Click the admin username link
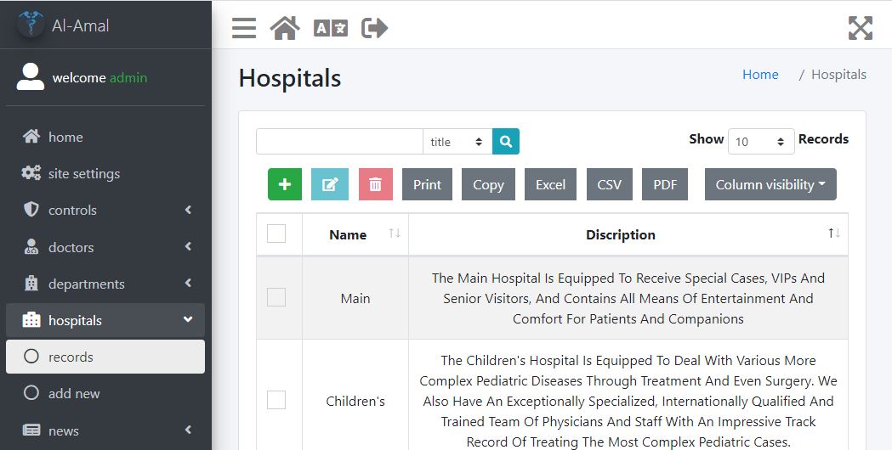892x450 pixels. pyautogui.click(x=128, y=77)
